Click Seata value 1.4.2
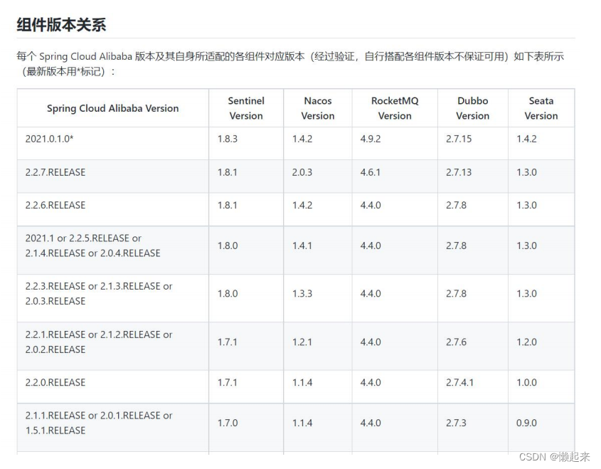The width and height of the screenshot is (601, 469). 526,139
